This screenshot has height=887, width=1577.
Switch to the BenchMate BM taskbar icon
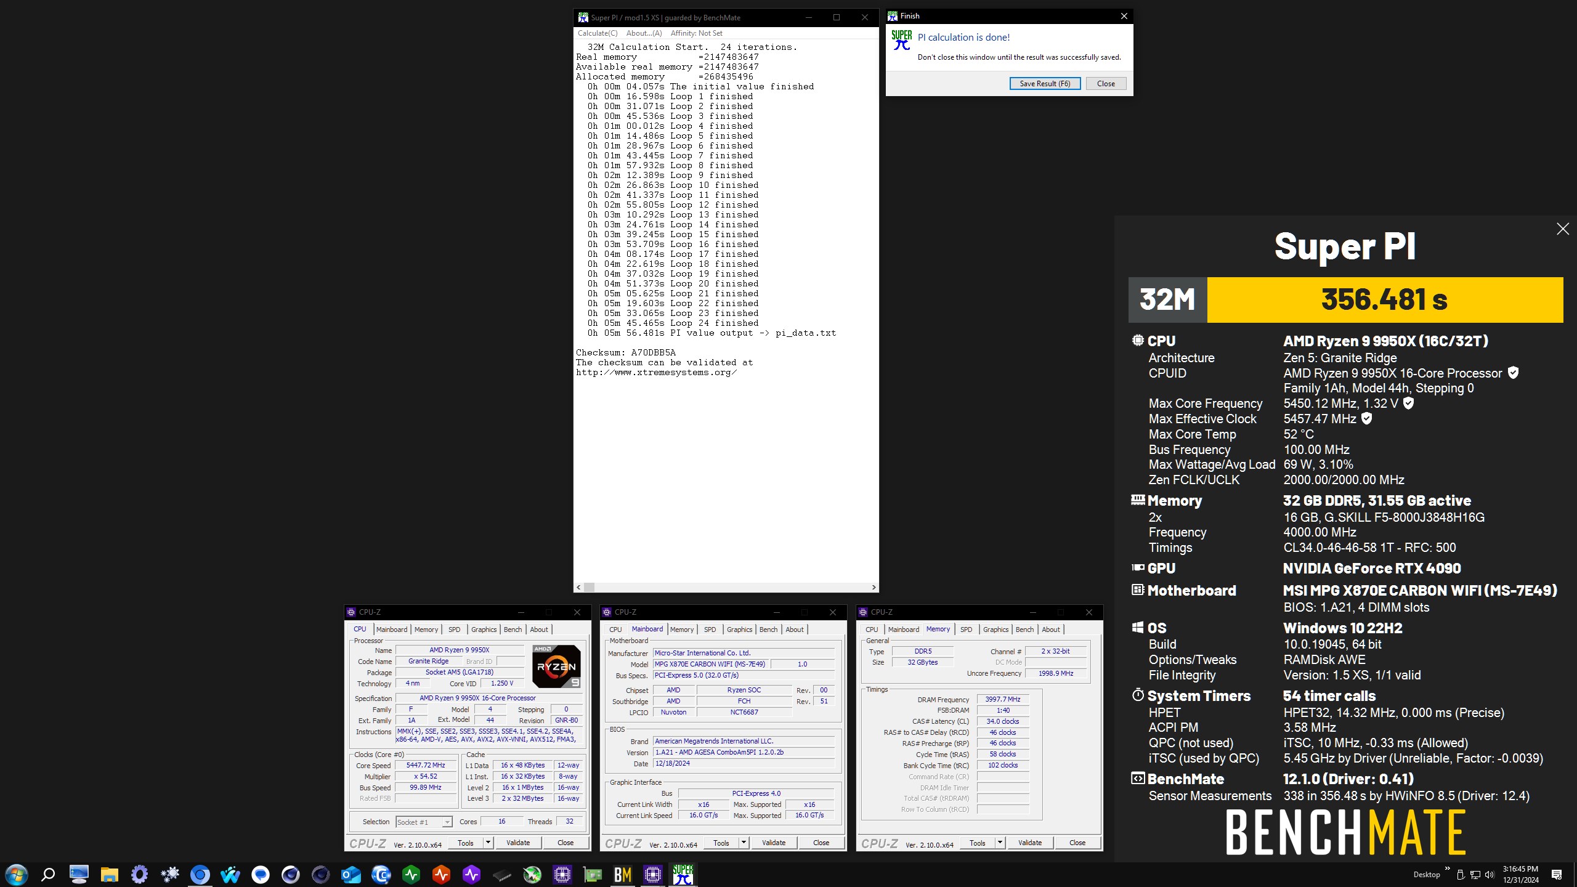(x=623, y=874)
